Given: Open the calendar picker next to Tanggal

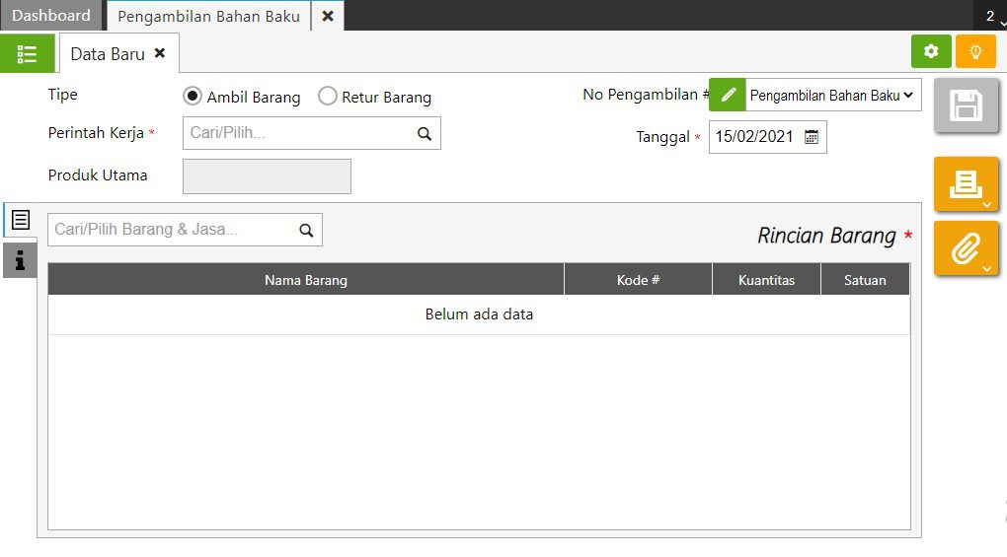Looking at the screenshot, I should point(812,136).
